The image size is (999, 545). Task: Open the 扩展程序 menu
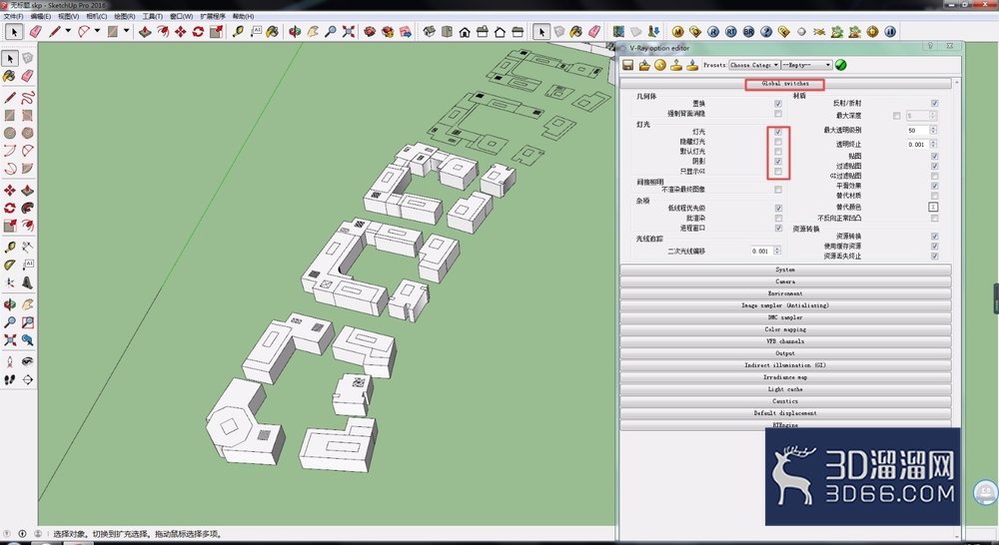[x=213, y=16]
